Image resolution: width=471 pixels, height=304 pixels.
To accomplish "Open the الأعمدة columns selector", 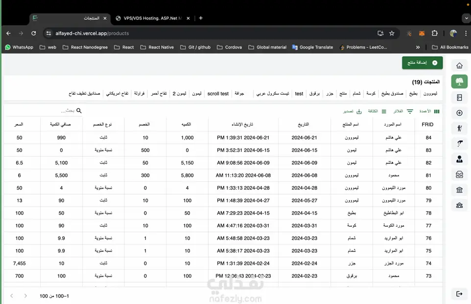I will point(429,111).
